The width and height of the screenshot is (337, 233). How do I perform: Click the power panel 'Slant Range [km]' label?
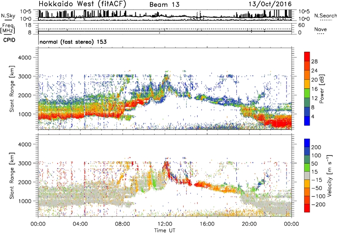point(12,89)
